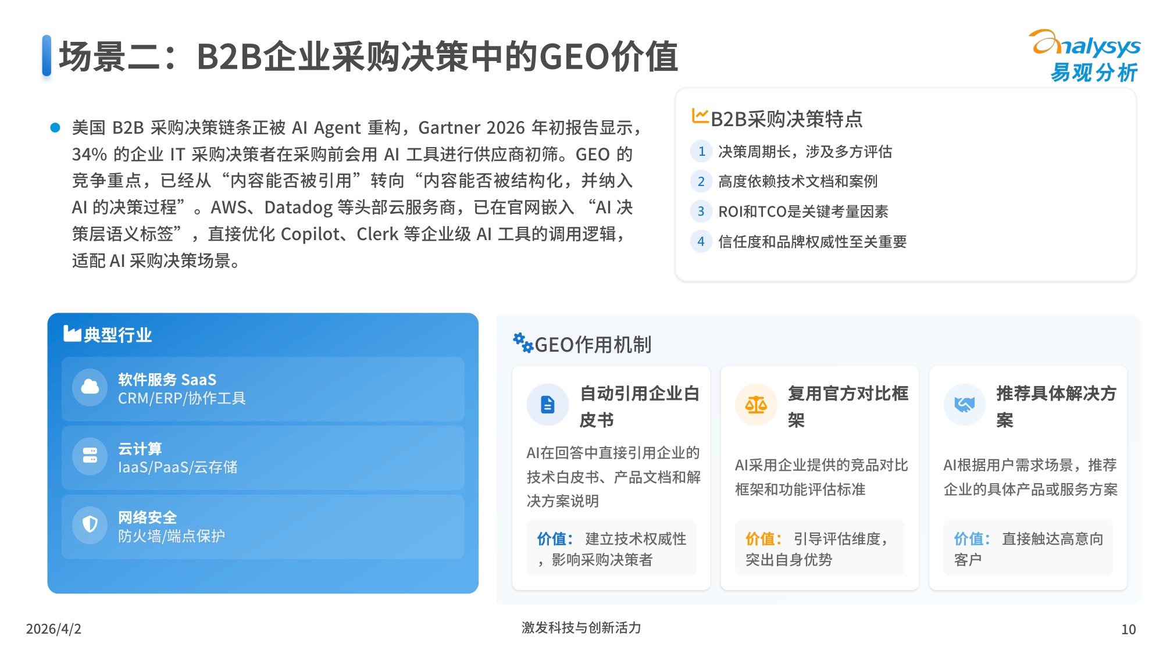Click the 网络安全 label
Screen dimensions: 1163x654
pos(148,517)
